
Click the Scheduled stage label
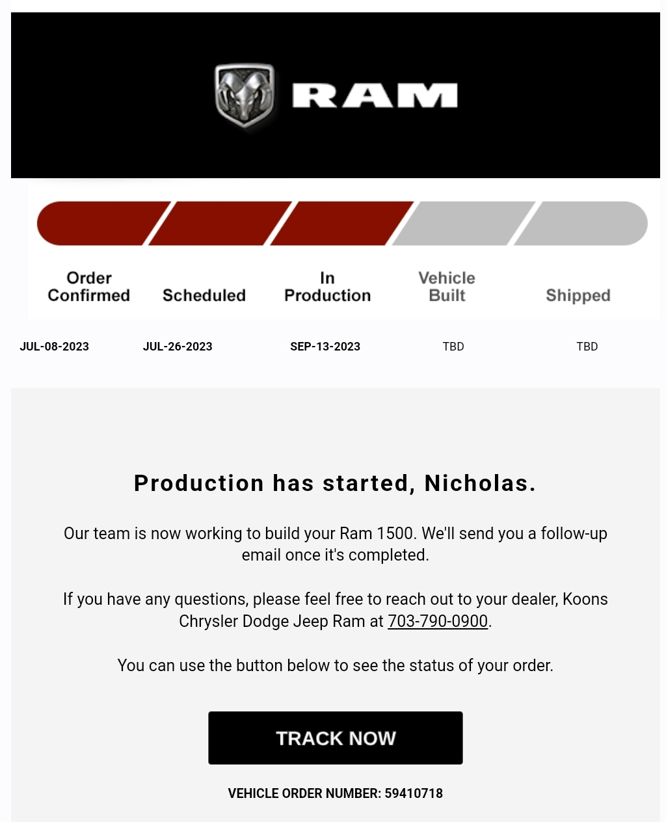[x=204, y=295]
